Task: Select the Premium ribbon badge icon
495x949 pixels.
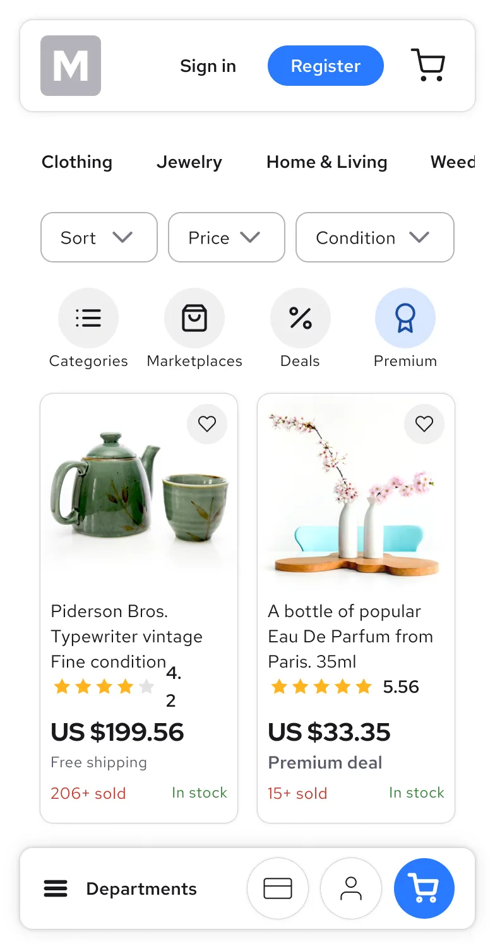Action: (x=405, y=318)
